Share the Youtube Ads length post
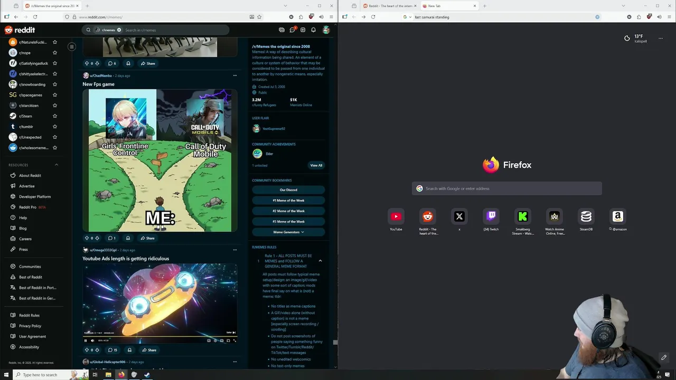Viewport: 676px width, 380px height. [x=149, y=350]
